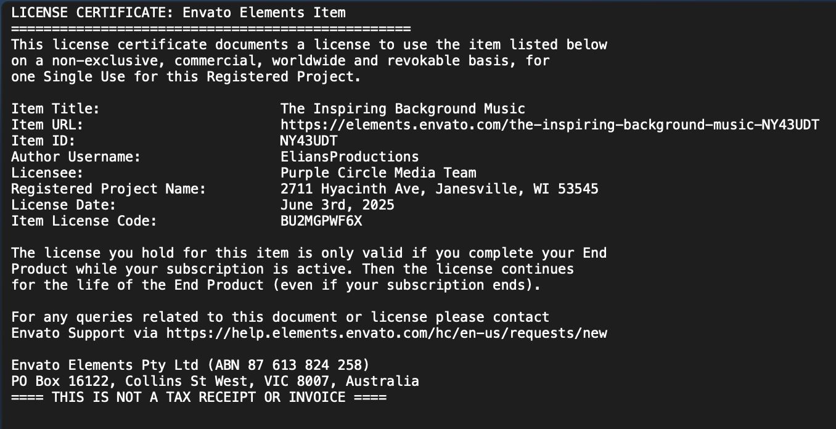Click the Hyacinth Ave project name value

point(439,189)
